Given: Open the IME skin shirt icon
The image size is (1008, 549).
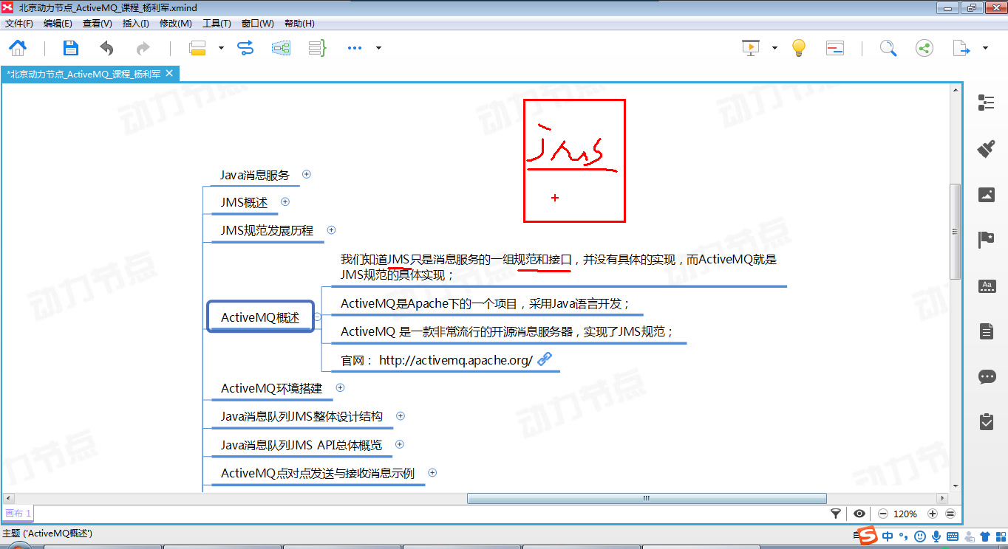Looking at the screenshot, I should point(984,536).
